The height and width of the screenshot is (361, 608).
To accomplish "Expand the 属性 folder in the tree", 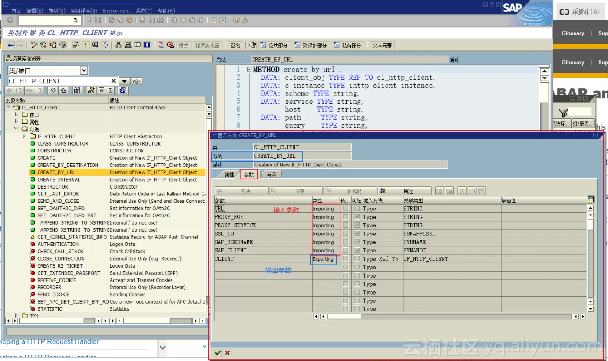I will click(17, 122).
